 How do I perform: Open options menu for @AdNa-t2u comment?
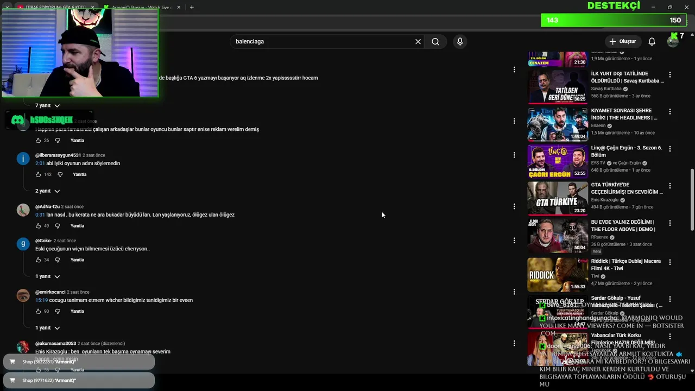click(x=514, y=206)
